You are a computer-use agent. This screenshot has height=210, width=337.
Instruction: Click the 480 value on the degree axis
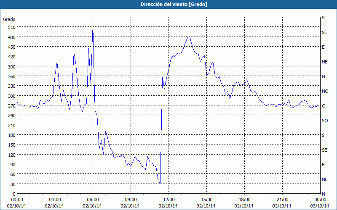point(12,37)
